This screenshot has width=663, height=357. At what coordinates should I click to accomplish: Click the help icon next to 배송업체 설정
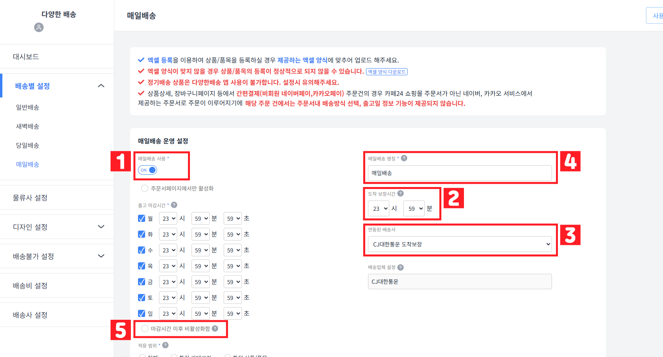coord(400,267)
